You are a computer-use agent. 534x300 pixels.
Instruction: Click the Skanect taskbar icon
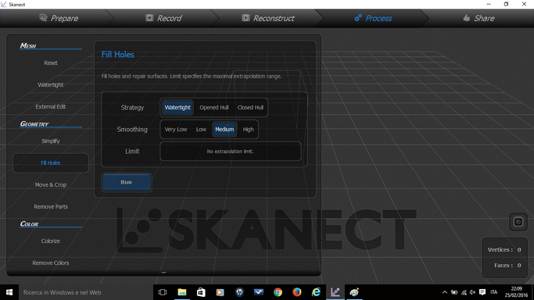(x=335, y=292)
